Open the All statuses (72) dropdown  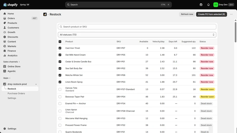(137, 35)
